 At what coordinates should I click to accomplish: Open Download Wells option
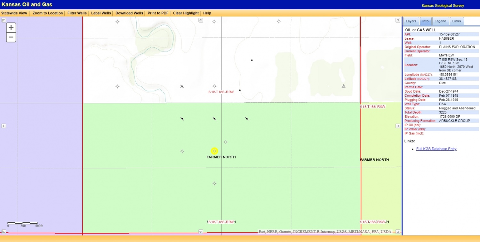(129, 13)
